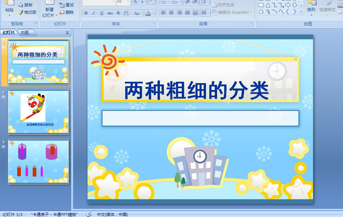Viewport: 343px width, 217px height.
Task: Add a new slide with 新建幻灯片
Action: [49, 9]
